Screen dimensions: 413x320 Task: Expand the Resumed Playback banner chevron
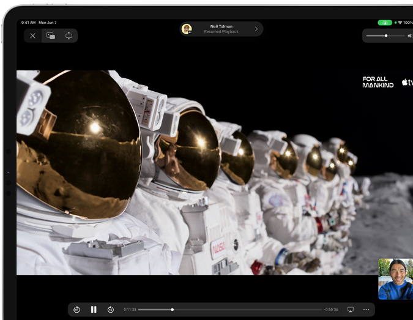coord(256,29)
